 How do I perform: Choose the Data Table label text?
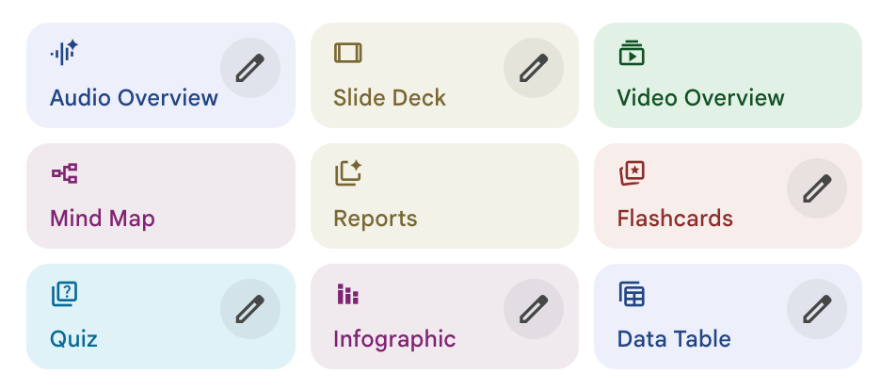[674, 339]
